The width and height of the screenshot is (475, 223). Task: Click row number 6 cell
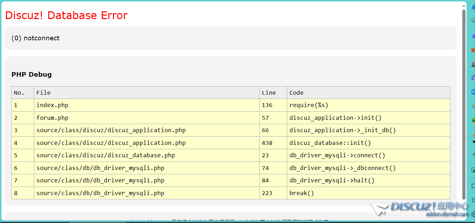click(23, 168)
